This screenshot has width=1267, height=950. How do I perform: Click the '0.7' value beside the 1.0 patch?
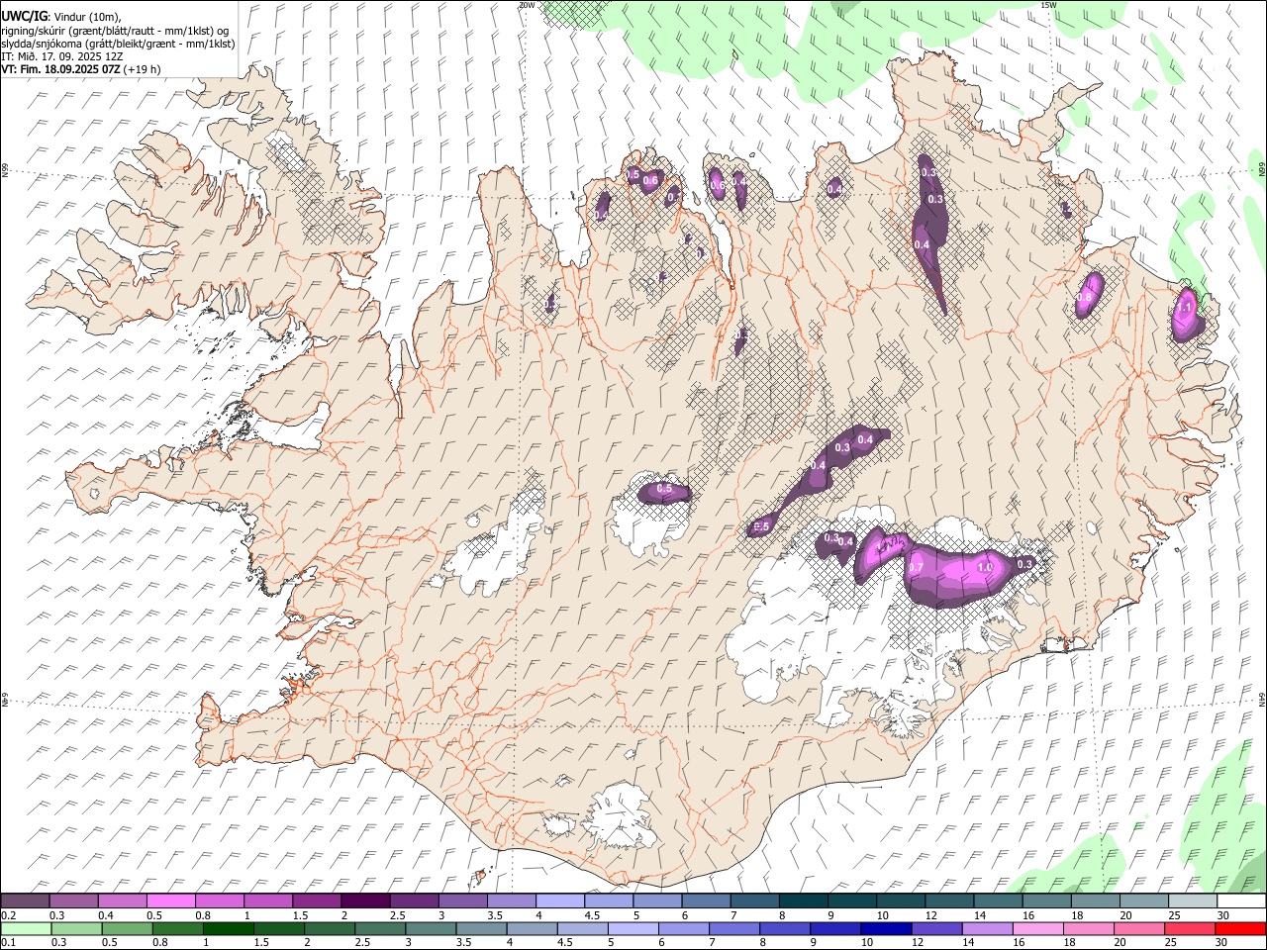click(x=916, y=568)
